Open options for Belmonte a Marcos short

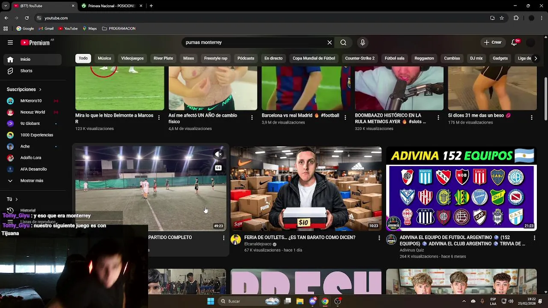159,118
